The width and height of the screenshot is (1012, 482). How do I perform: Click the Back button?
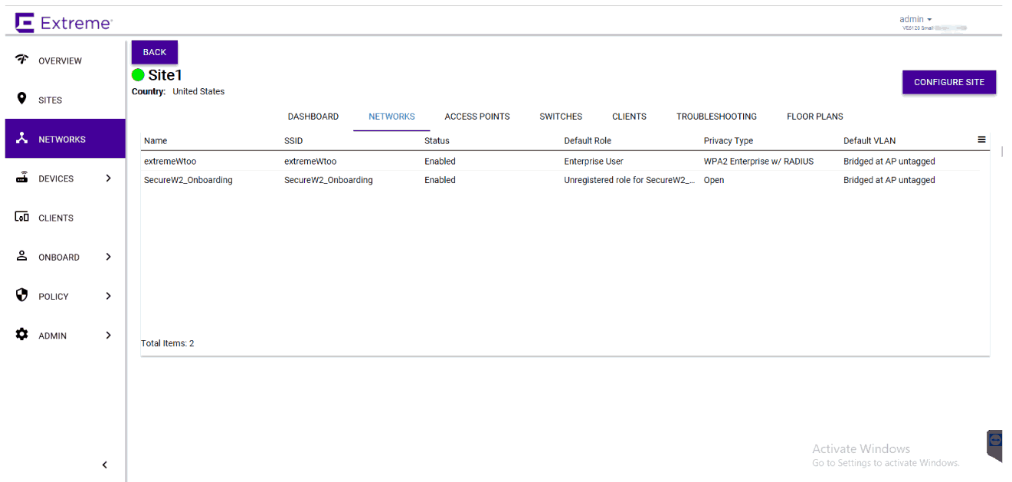[155, 52]
